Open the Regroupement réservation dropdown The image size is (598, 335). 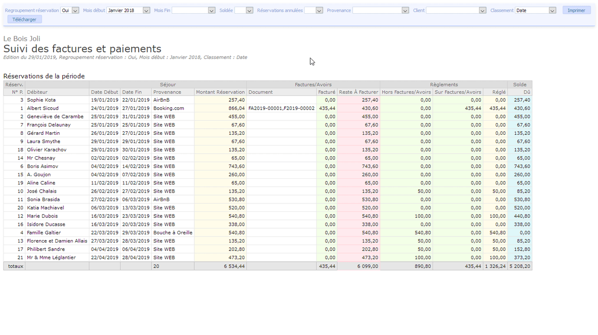[75, 11]
